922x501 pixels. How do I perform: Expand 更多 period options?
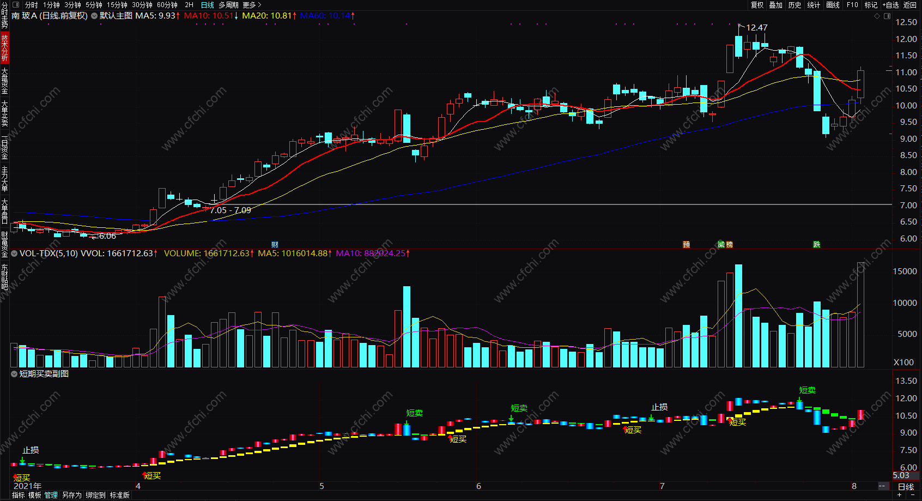coord(252,5)
